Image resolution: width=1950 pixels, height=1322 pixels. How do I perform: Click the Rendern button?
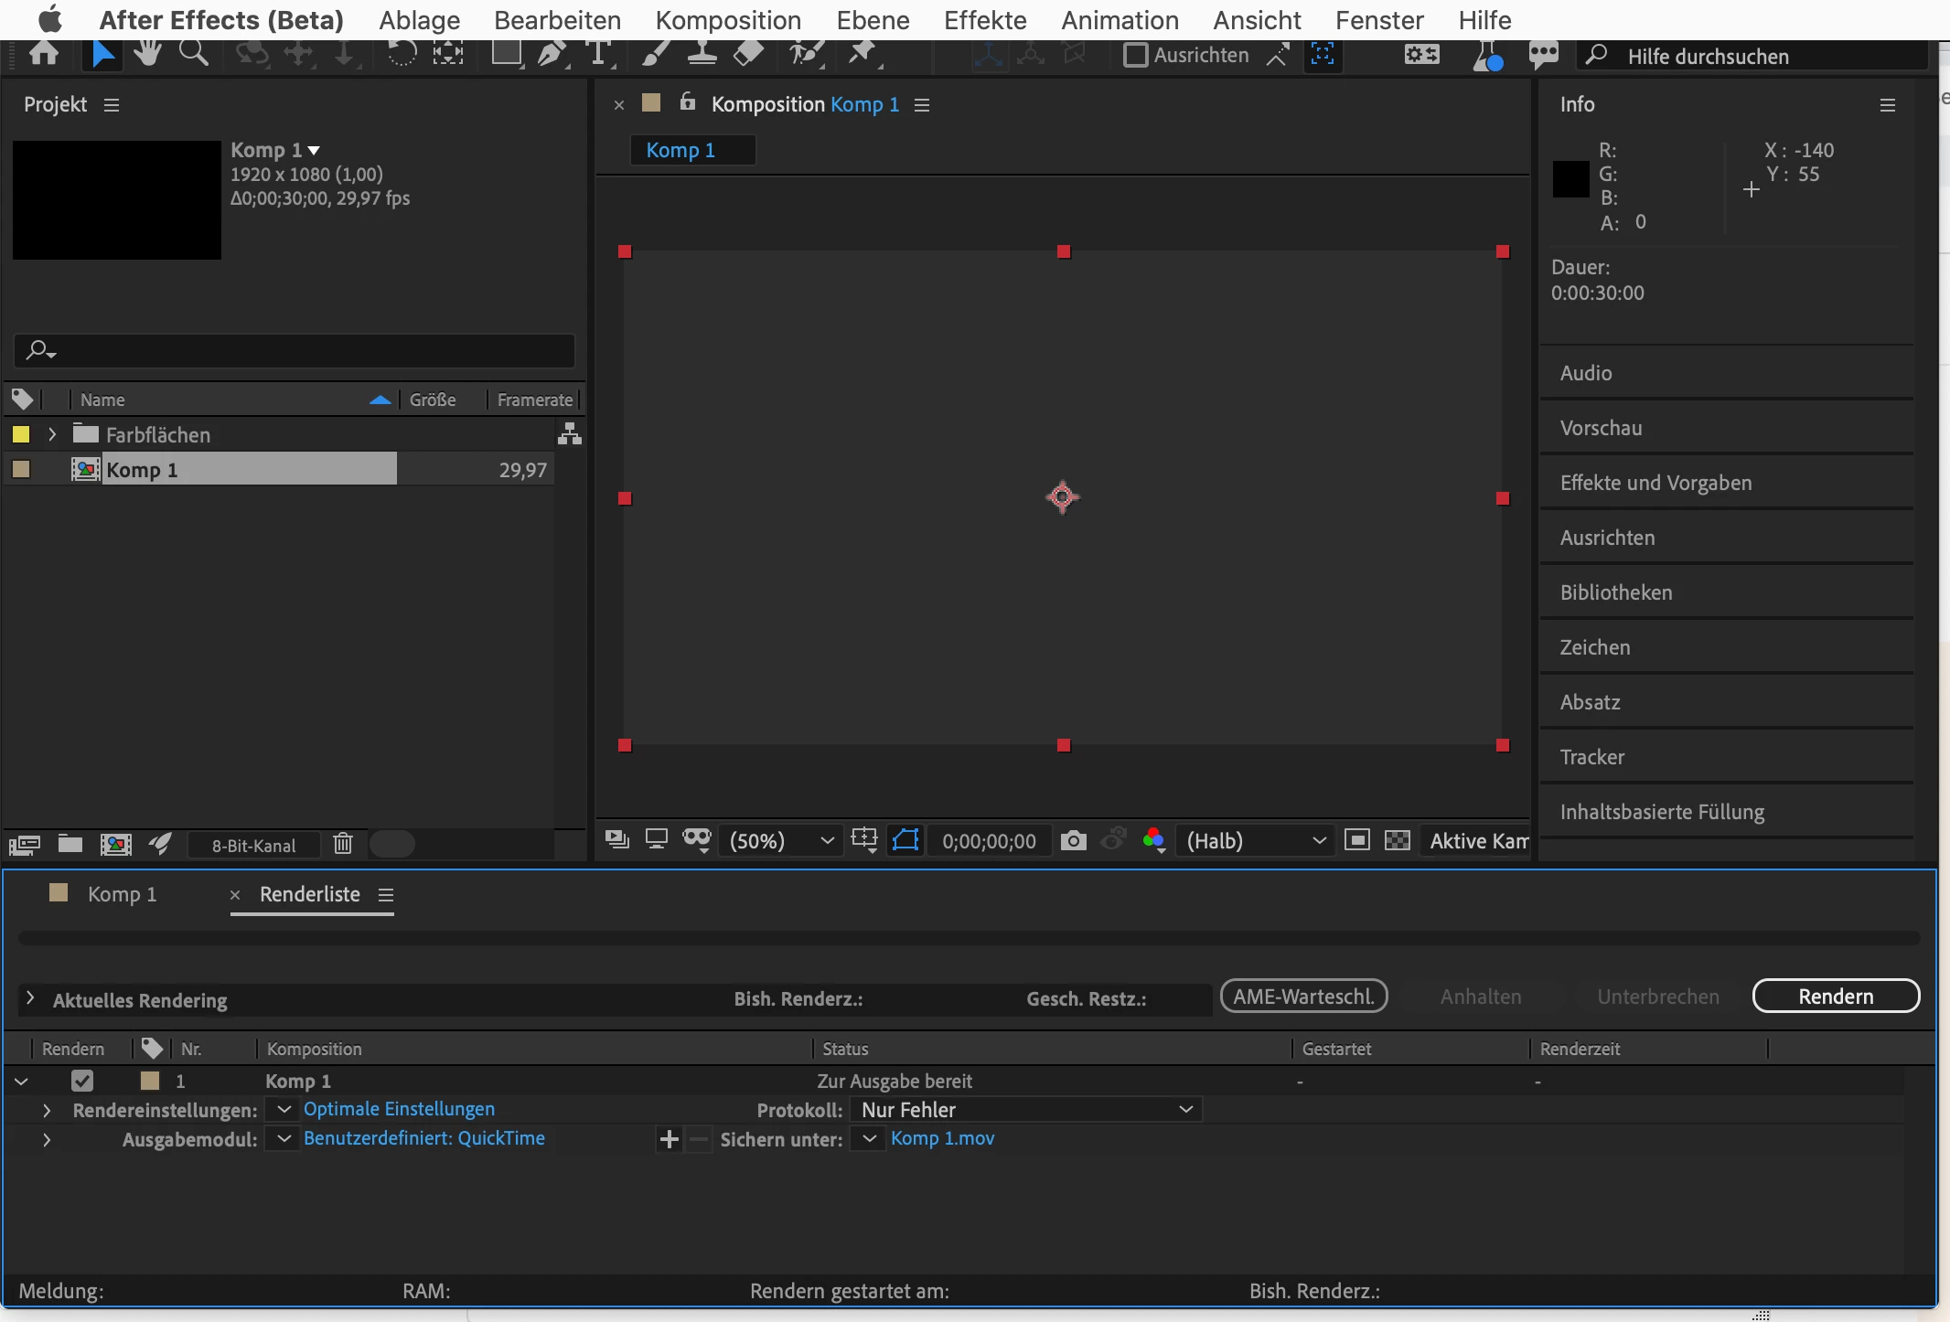click(1836, 997)
